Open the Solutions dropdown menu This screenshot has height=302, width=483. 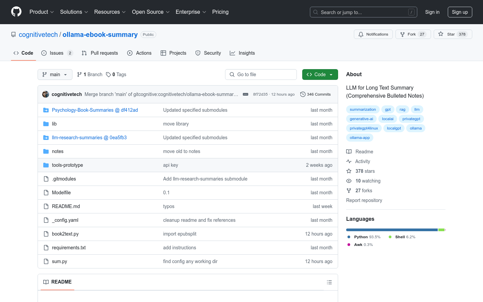pyautogui.click(x=74, y=12)
